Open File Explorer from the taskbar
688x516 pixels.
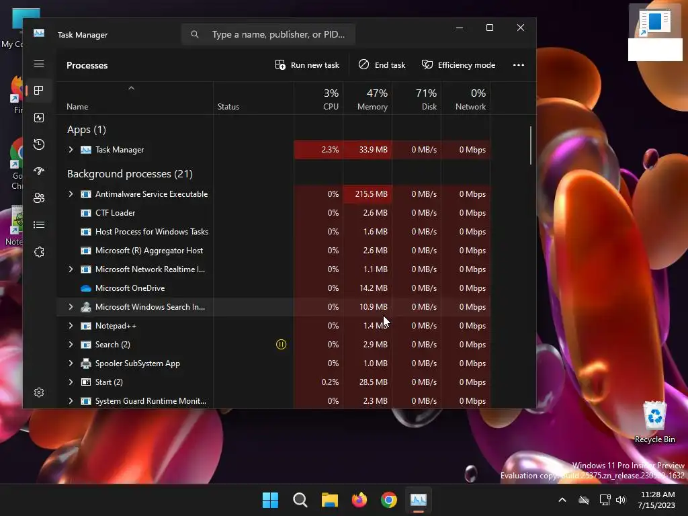click(x=329, y=500)
